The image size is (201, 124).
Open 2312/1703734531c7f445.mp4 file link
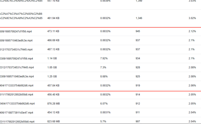17,67
